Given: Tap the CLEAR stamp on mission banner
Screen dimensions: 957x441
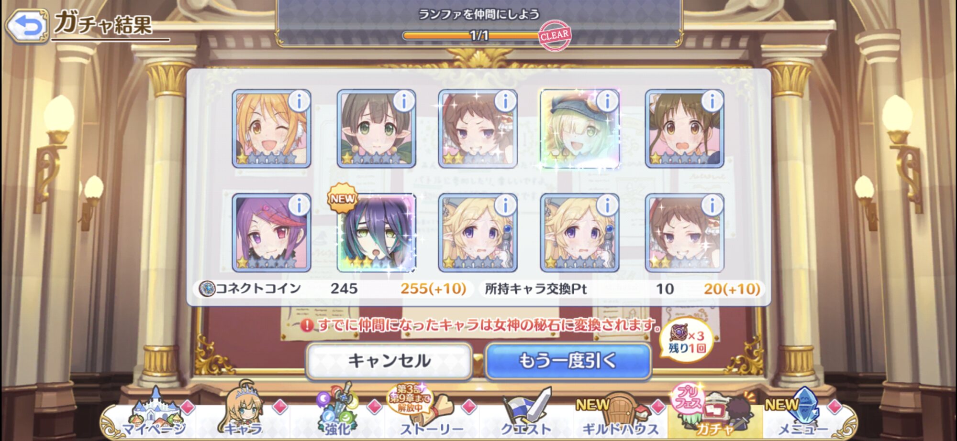Looking at the screenshot, I should point(554,35).
